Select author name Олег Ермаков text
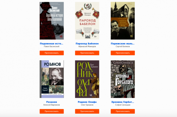 (87, 105)
